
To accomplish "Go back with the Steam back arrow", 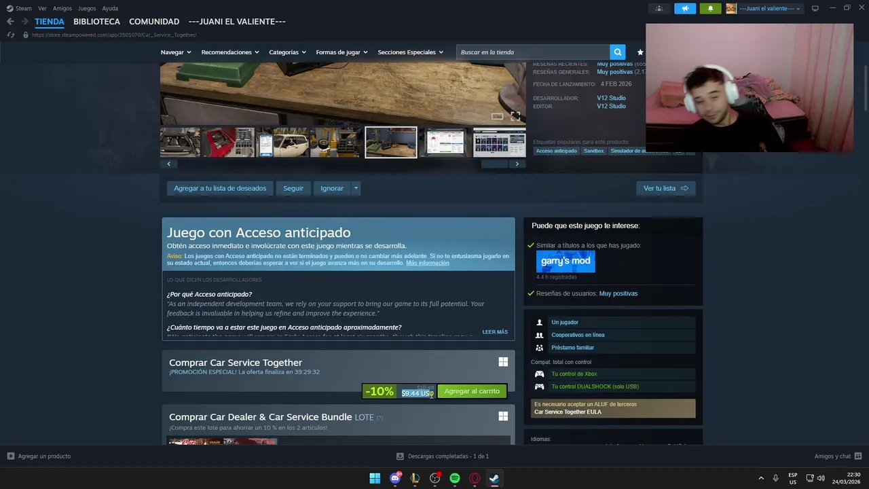I will click(x=10, y=22).
